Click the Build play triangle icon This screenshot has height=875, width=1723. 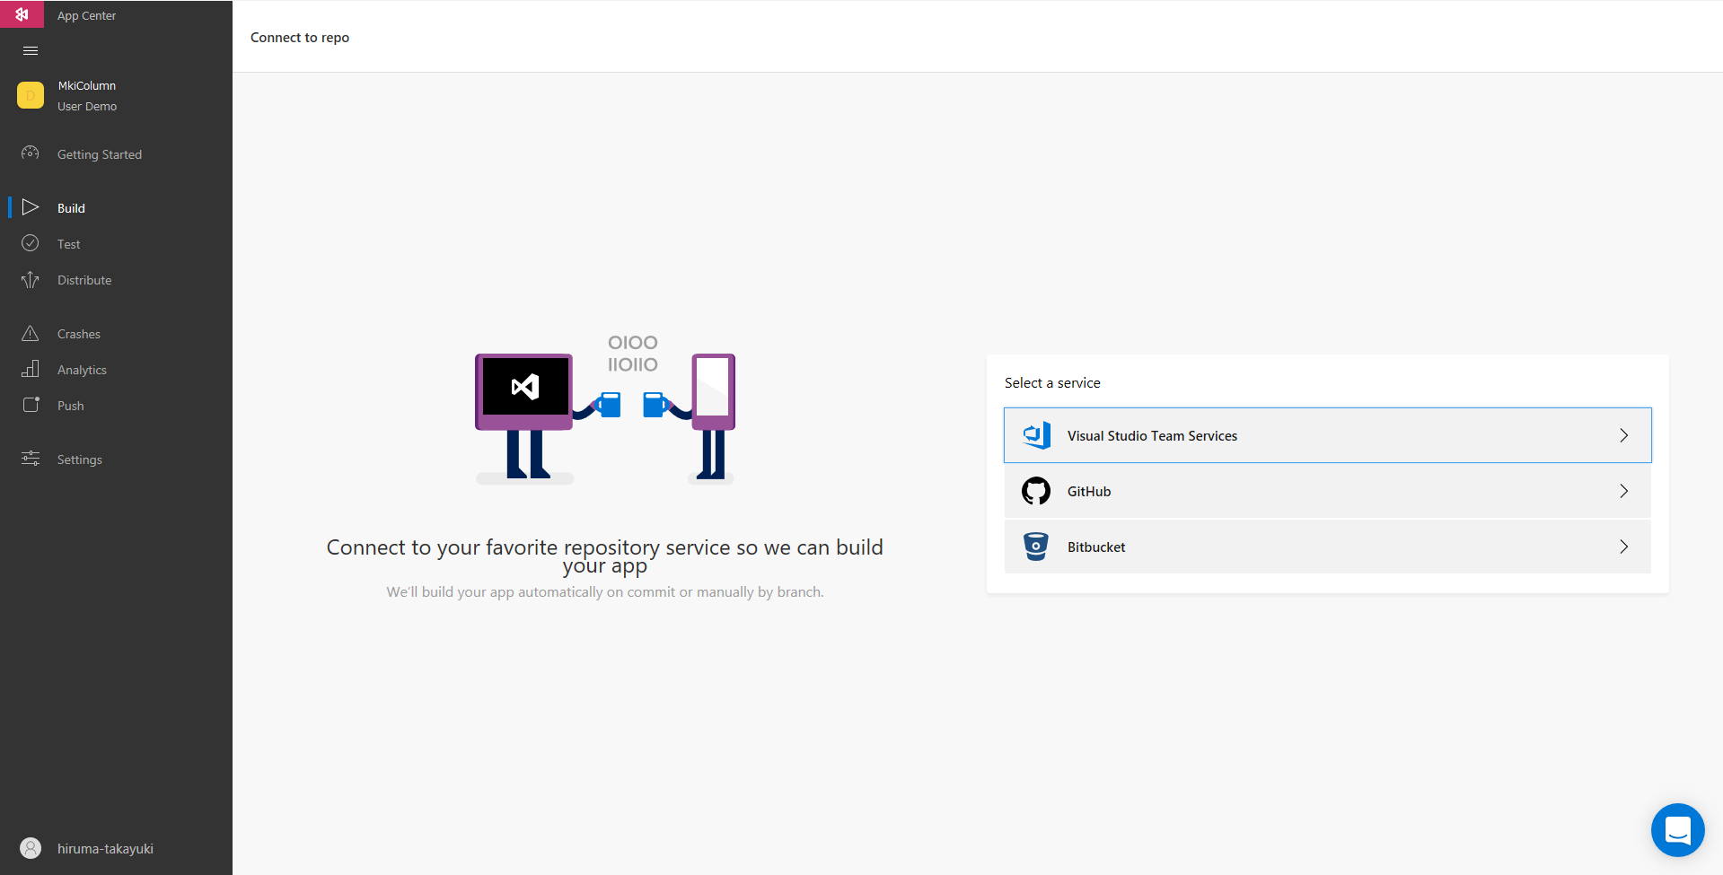pos(31,207)
